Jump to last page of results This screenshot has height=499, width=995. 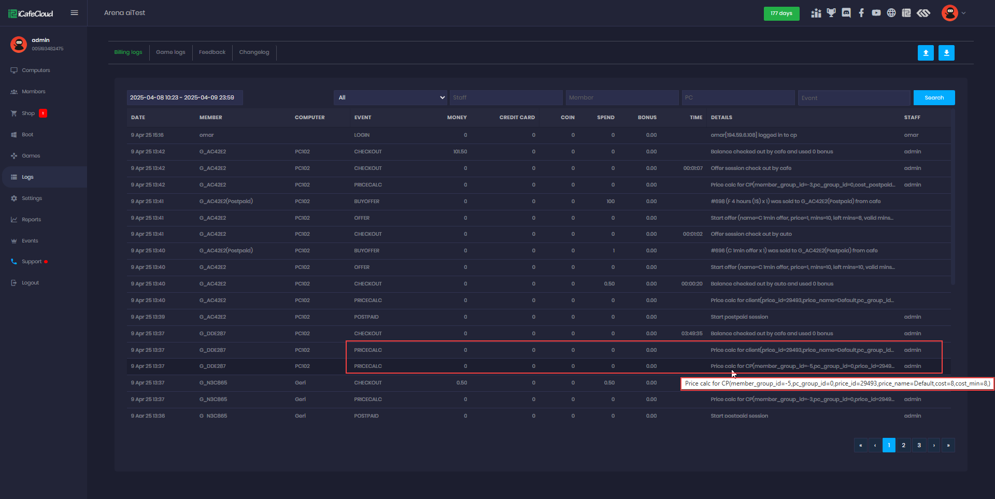948,445
